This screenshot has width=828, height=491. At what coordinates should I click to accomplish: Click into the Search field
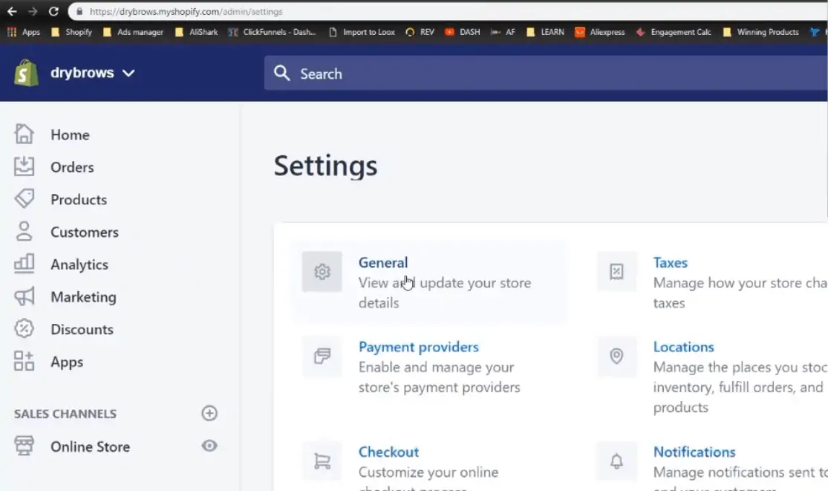point(520,74)
